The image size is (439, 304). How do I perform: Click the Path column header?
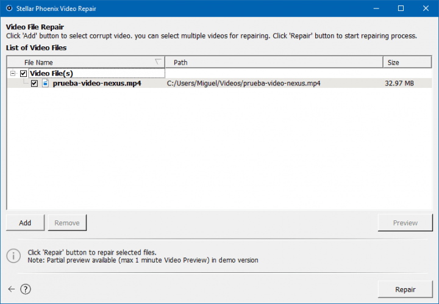pos(274,62)
